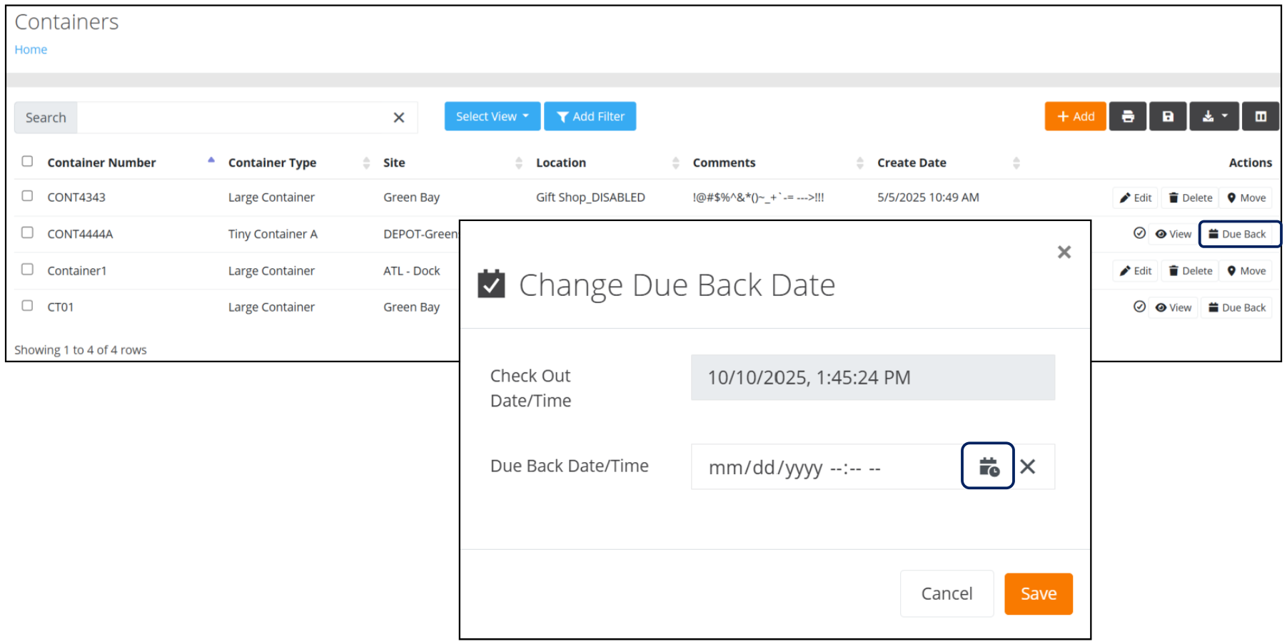Viewport: 1287px width, 644px height.
Task: Toggle the select-all rows checkbox
Action: tap(27, 161)
